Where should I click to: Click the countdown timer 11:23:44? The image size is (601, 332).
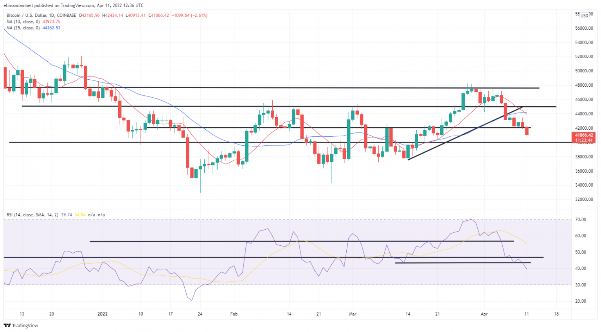[x=584, y=140]
